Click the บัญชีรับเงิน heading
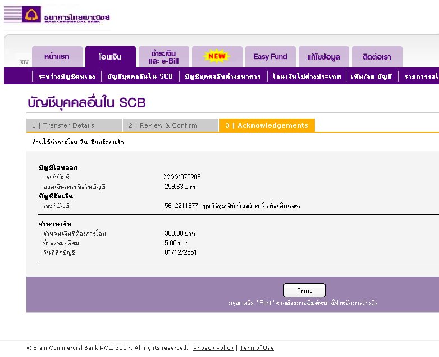This screenshot has height=357, width=439. 56,196
